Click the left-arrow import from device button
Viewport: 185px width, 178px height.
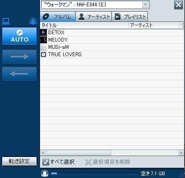coord(19,74)
